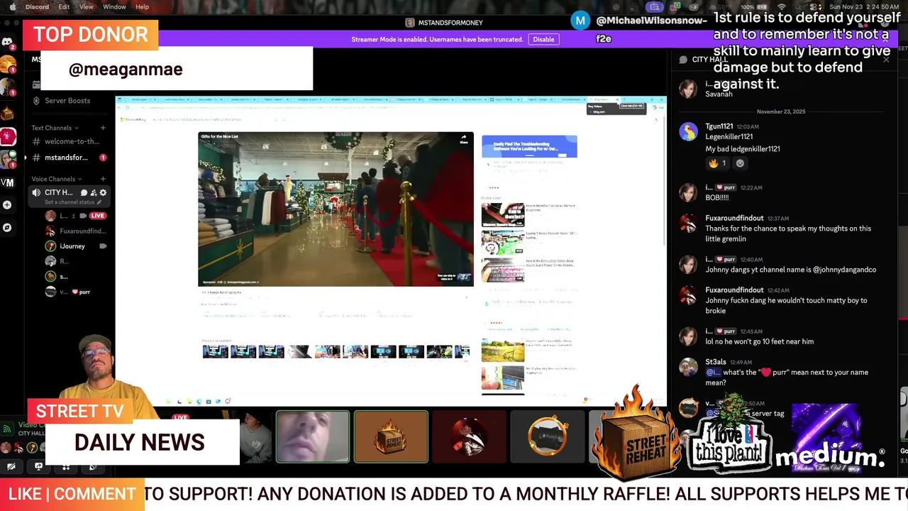Open St3als's profile from username
Image resolution: width=908 pixels, height=511 pixels.
(716, 362)
